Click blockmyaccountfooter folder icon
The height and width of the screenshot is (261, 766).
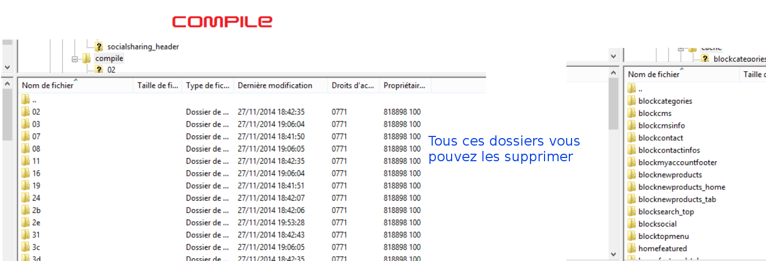[x=631, y=162]
